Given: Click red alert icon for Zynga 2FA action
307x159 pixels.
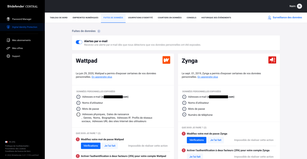Looking at the screenshot, I should [184, 150].
